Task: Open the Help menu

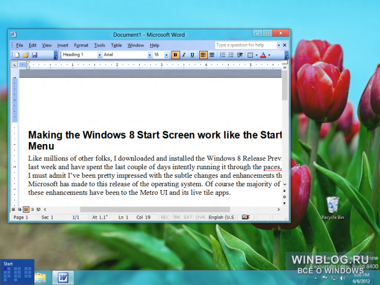Action: coord(154,45)
